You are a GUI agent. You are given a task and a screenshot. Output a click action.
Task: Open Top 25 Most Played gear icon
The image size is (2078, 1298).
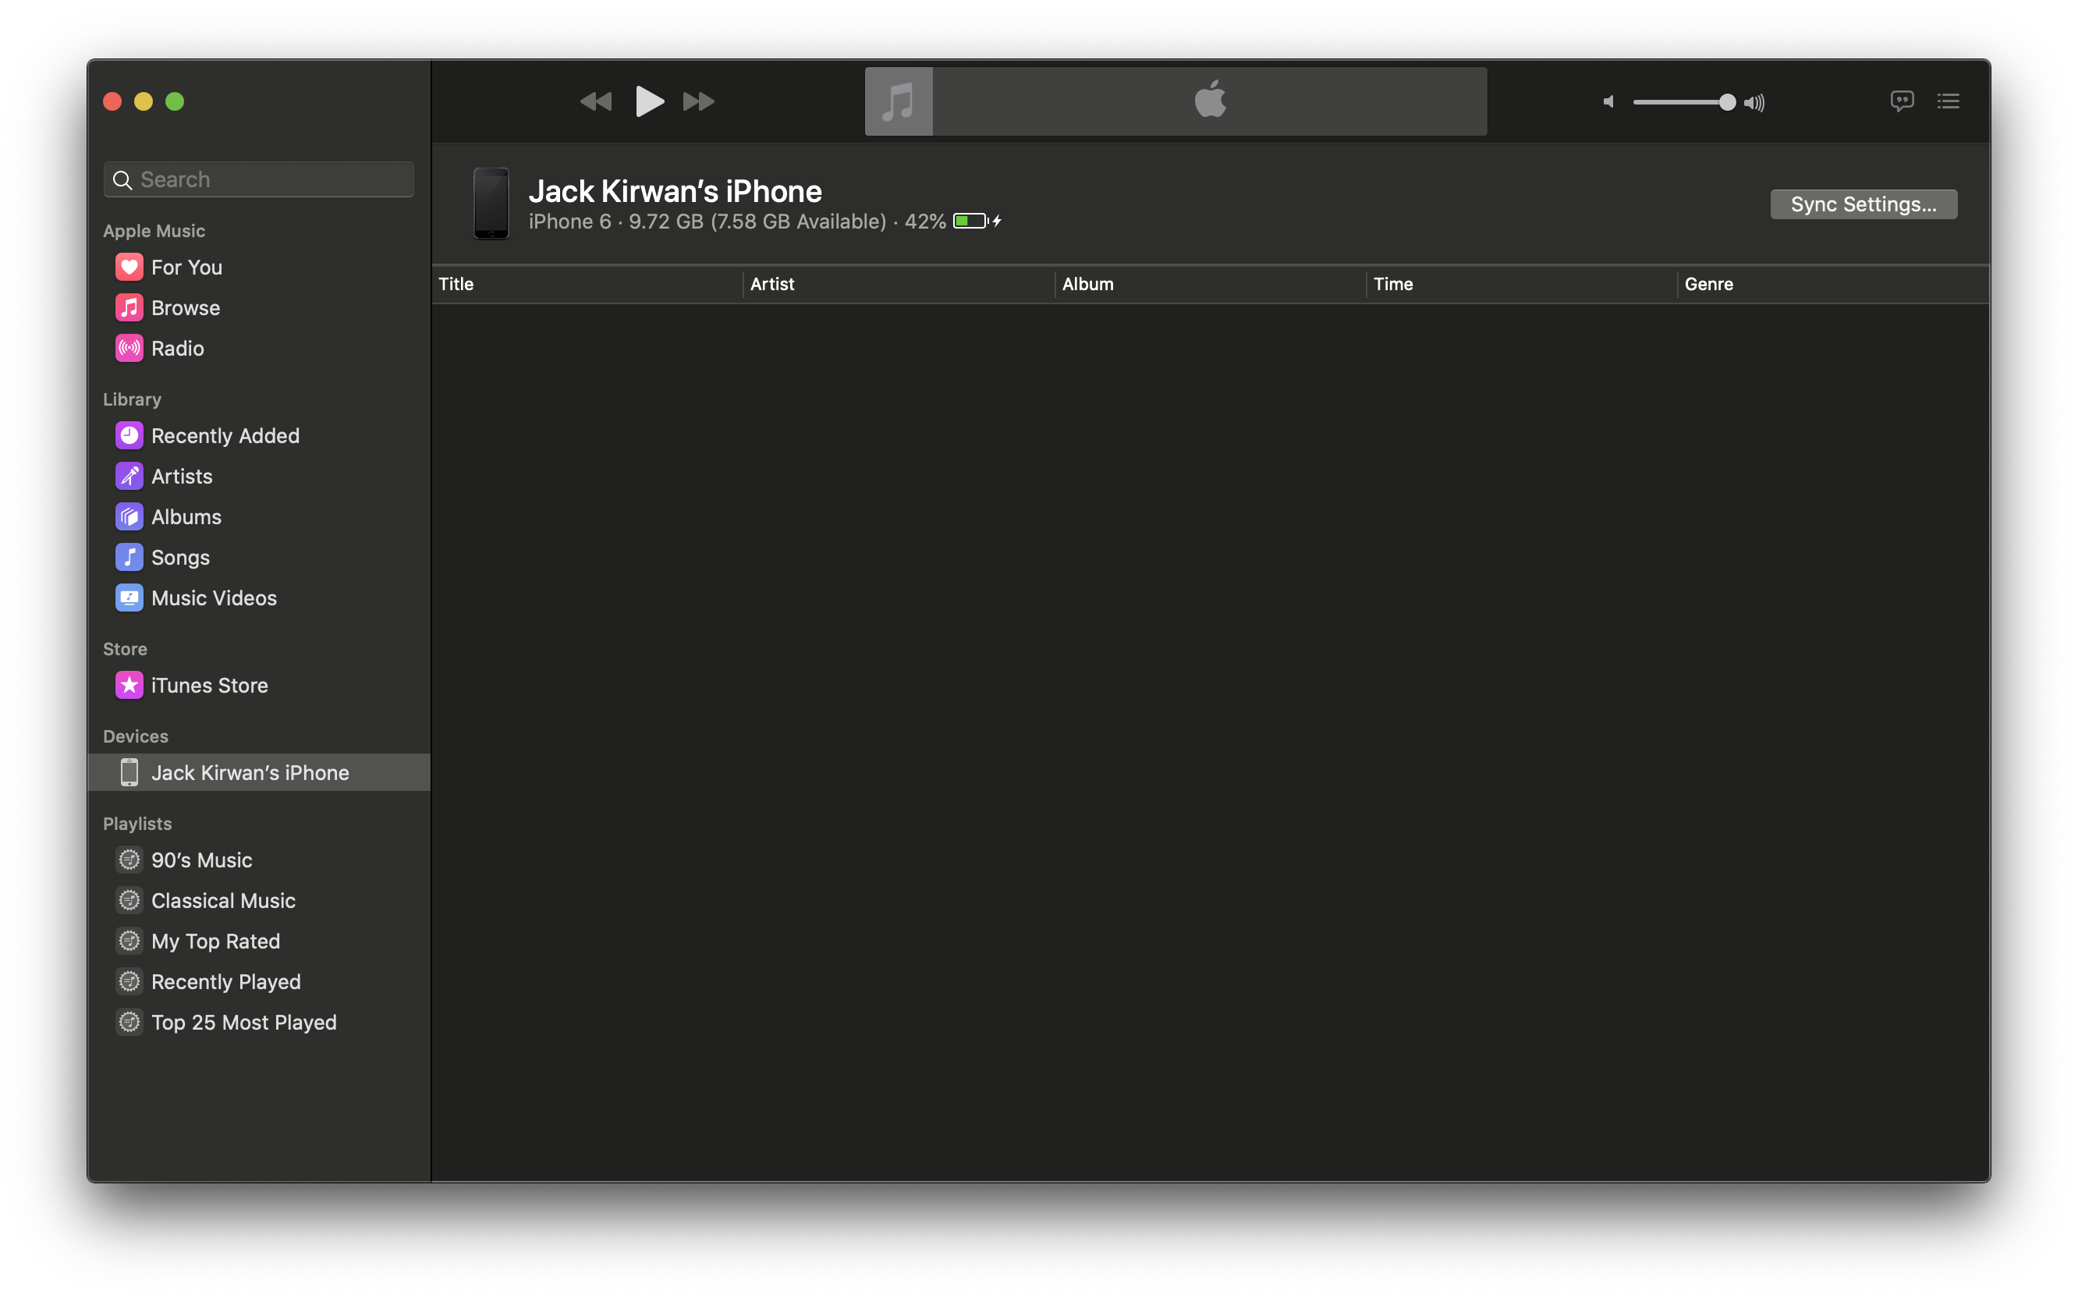point(129,1022)
